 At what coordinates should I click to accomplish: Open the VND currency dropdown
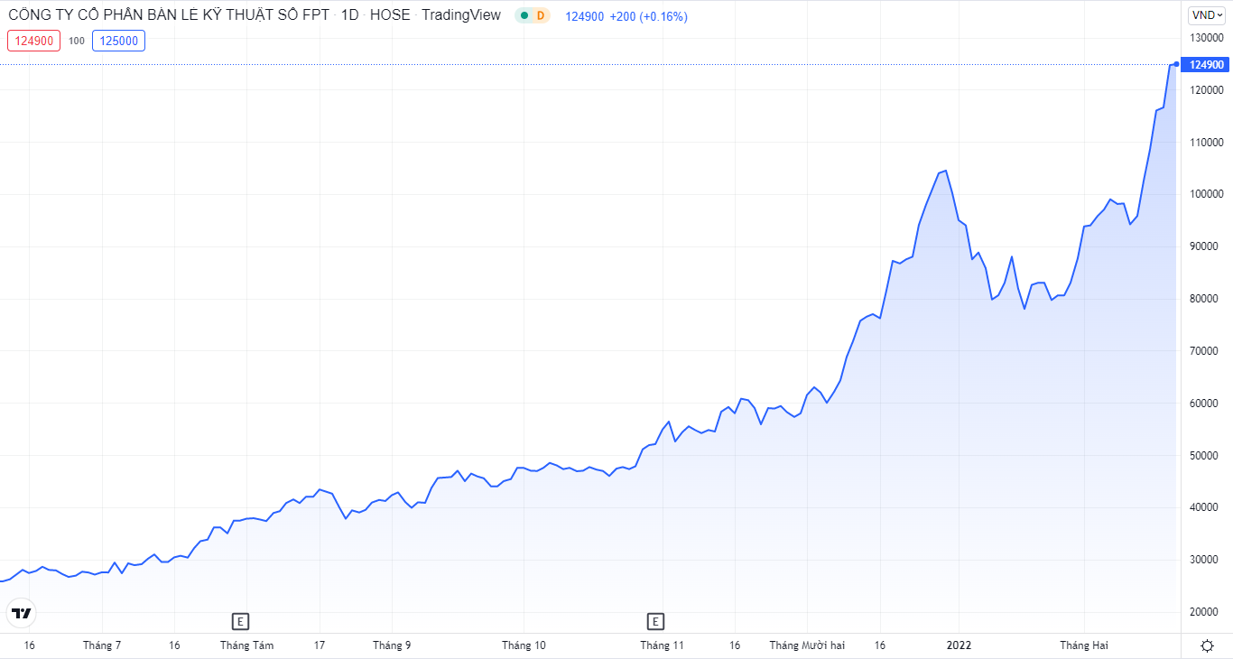coord(1206,14)
